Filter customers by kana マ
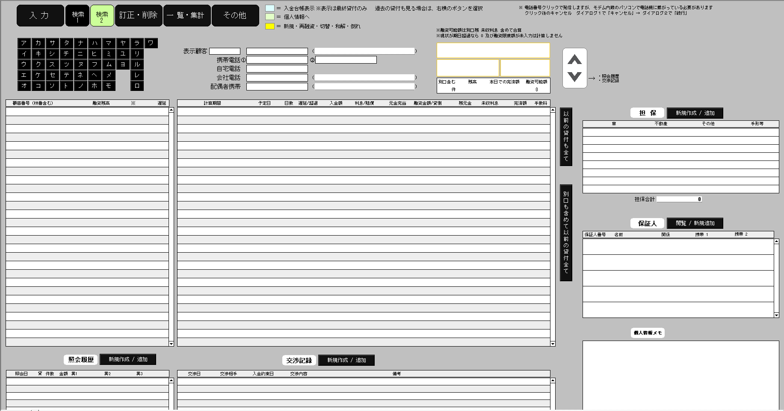The width and height of the screenshot is (784, 411). click(x=109, y=43)
